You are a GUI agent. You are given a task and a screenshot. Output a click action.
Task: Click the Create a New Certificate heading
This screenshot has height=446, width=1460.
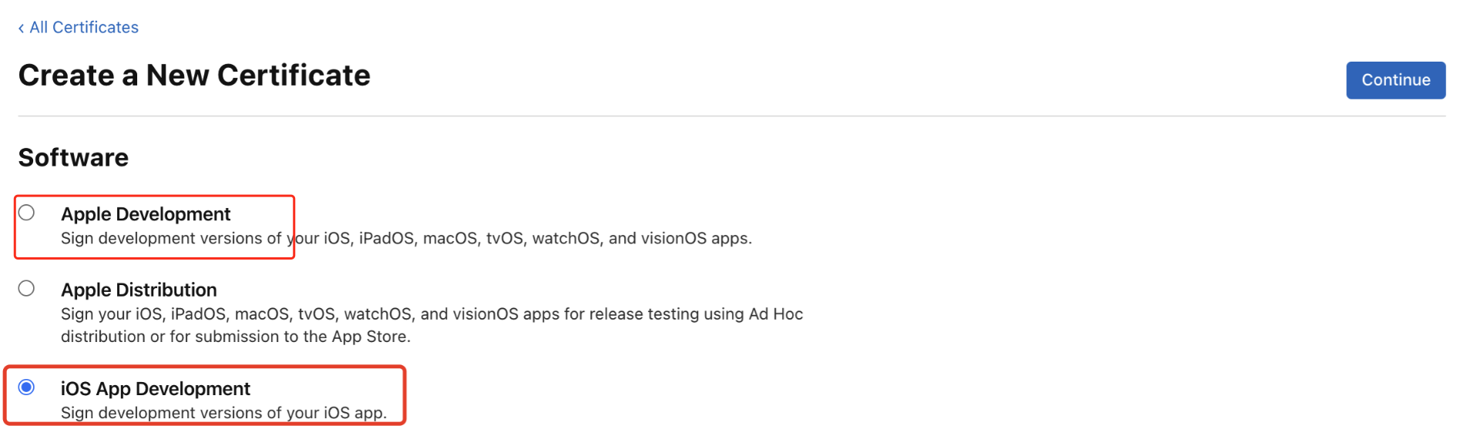coord(194,75)
